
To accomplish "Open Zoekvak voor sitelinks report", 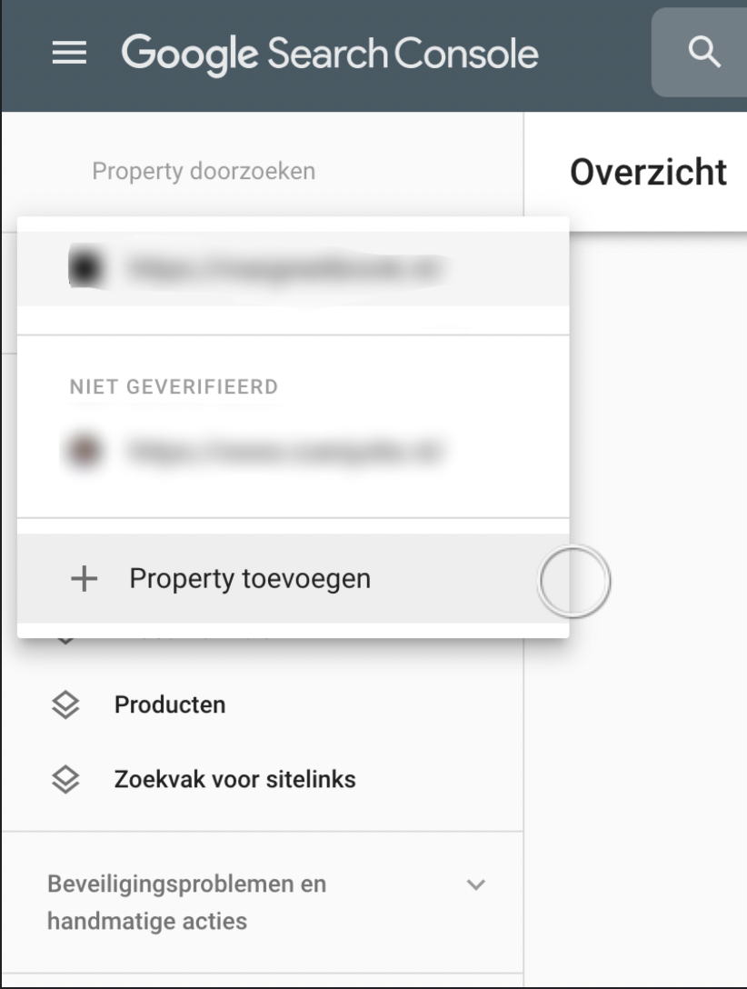I will pyautogui.click(x=234, y=779).
